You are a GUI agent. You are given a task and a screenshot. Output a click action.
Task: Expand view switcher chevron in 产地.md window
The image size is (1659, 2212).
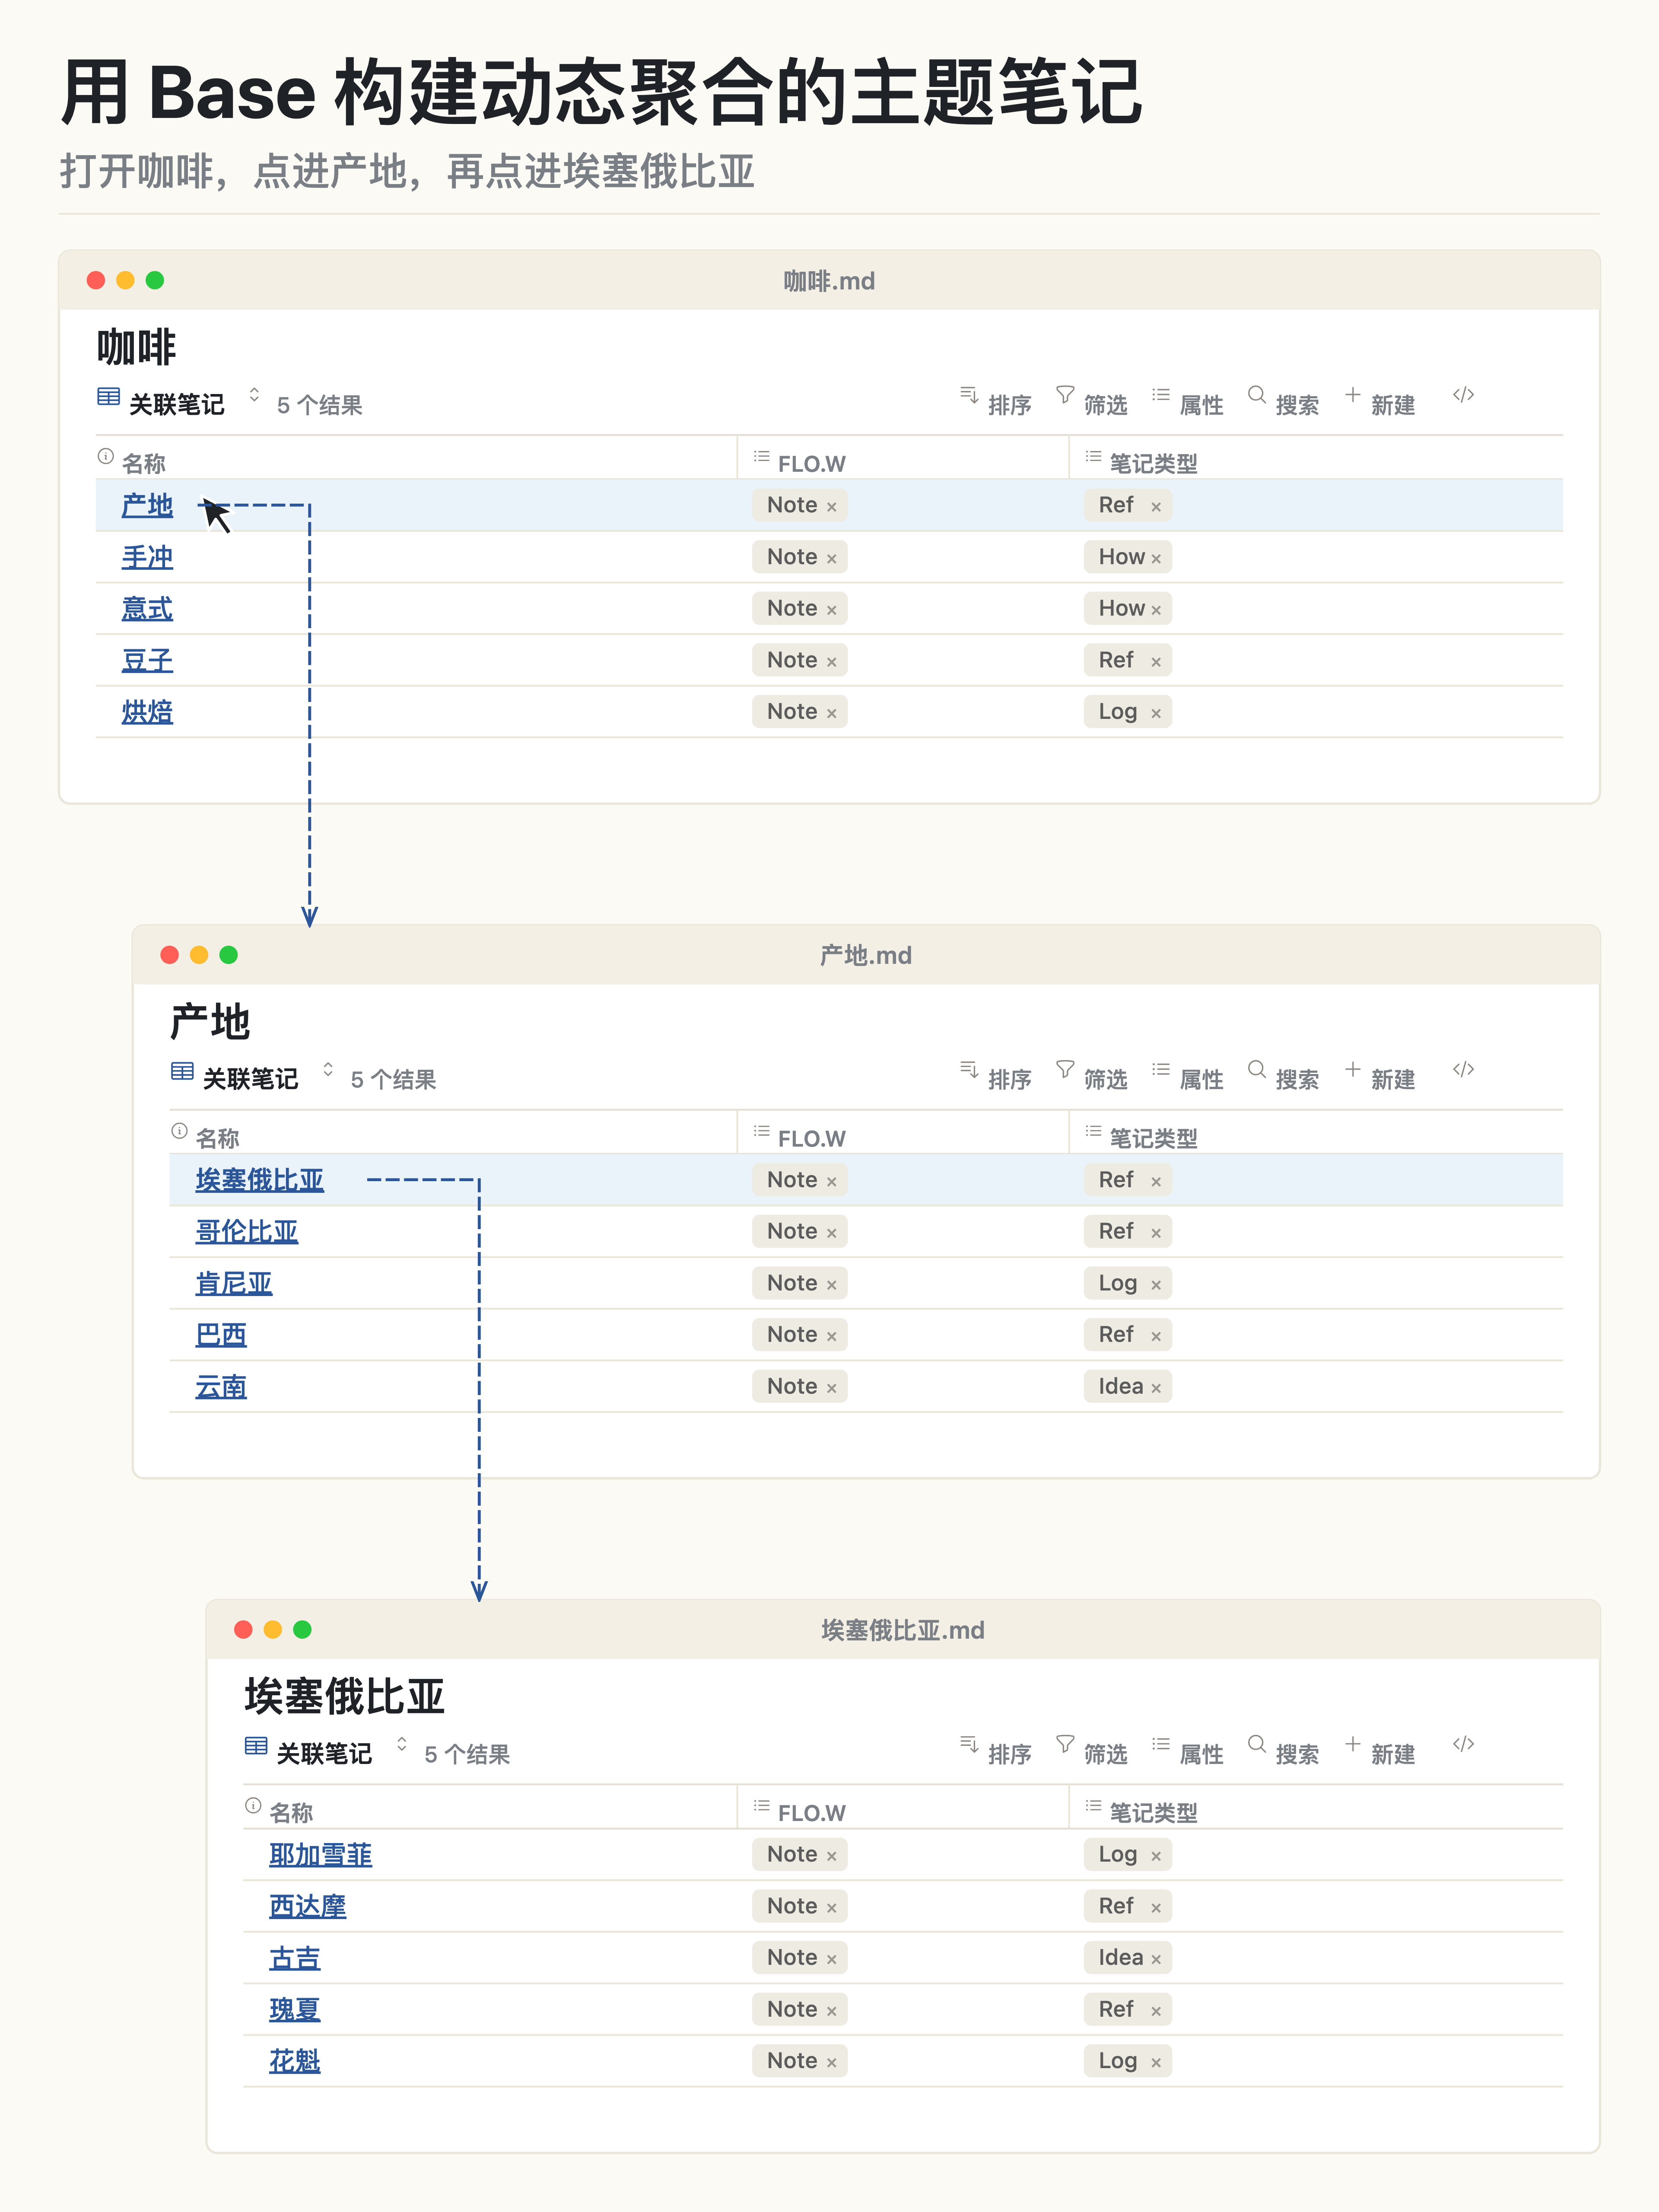(x=328, y=1069)
